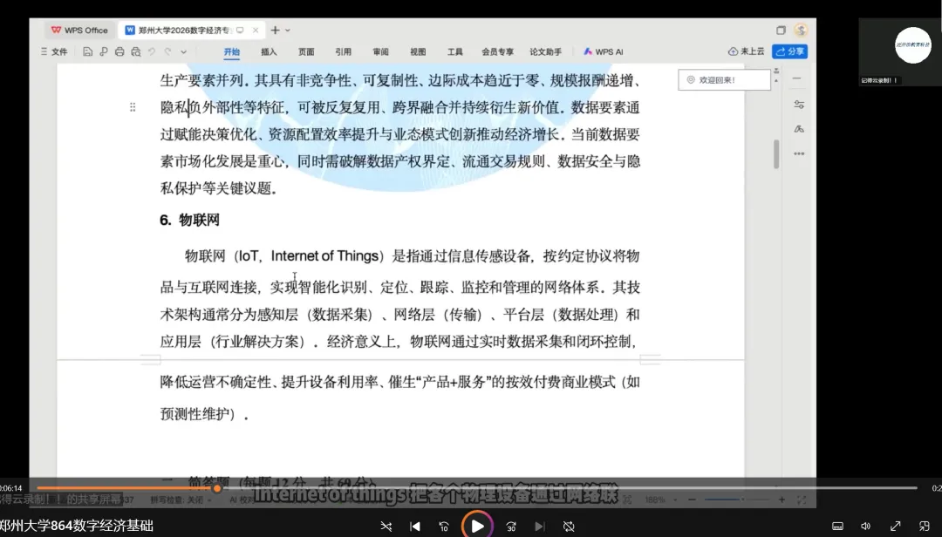Skip forward 30 seconds
This screenshot has height=537, width=942.
click(511, 527)
